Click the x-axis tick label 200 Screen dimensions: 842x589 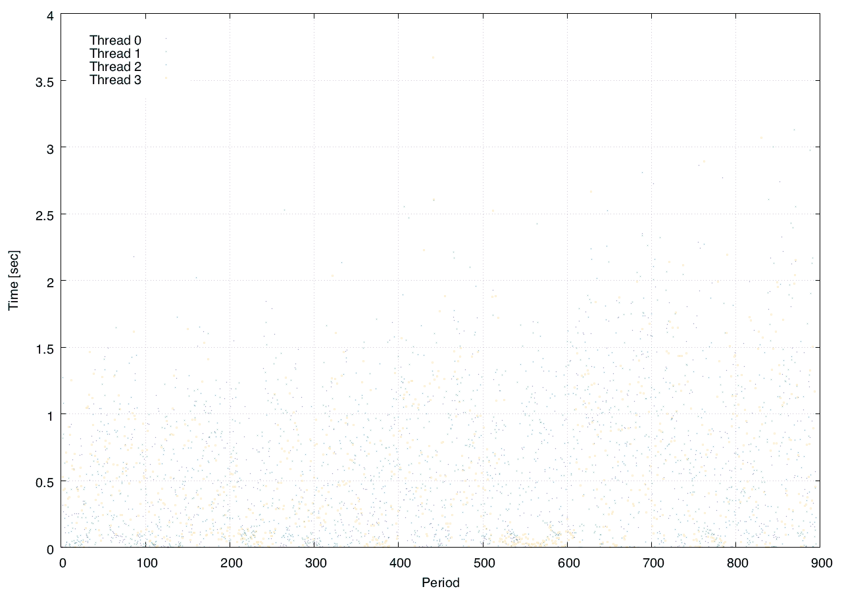230,563
